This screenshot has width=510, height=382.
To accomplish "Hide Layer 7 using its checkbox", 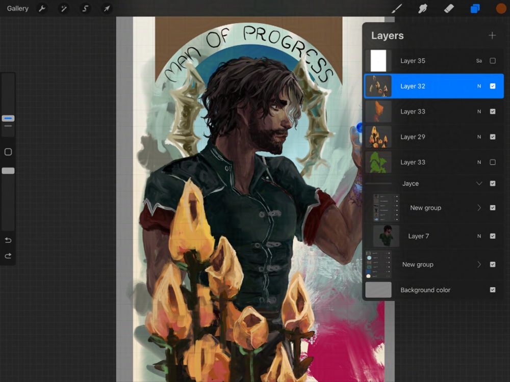I will [493, 236].
